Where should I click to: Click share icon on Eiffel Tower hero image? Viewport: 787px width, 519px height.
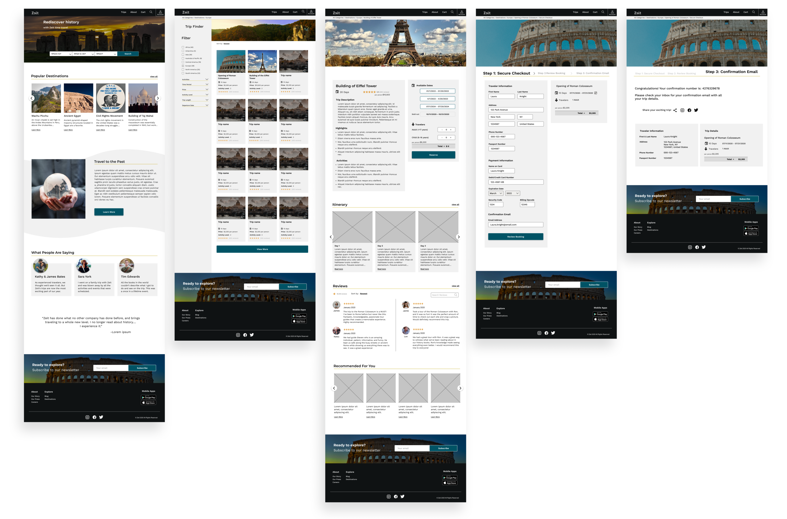coord(437,62)
